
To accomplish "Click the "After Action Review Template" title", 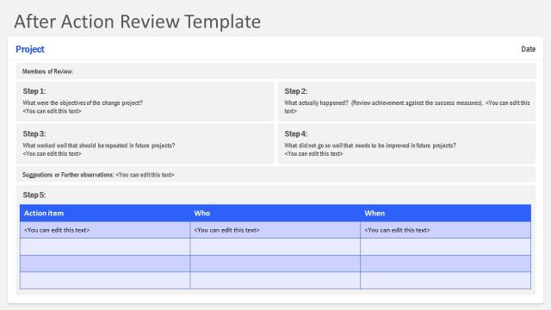I will pos(138,22).
